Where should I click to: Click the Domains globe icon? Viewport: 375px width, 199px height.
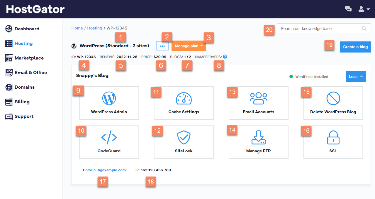(x=9, y=87)
